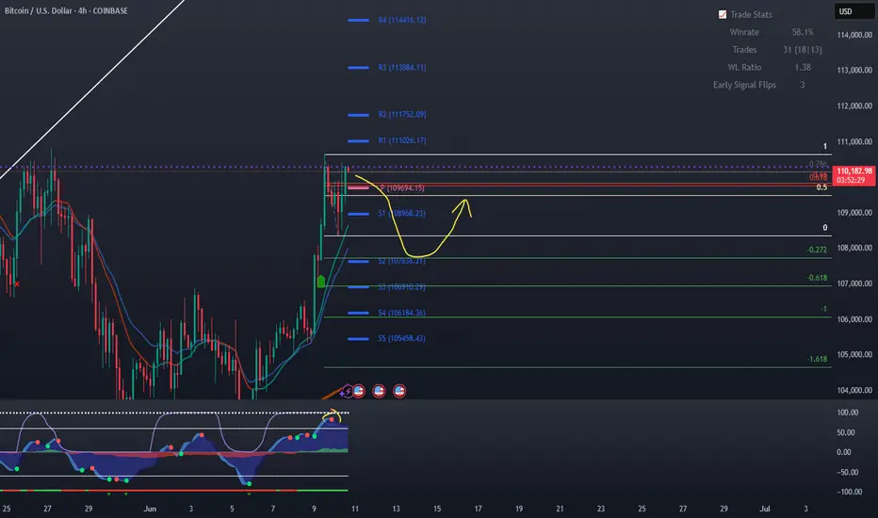Click 105,000.00 on the price axis
Image resolution: width=878 pixels, height=518 pixels.
tap(854, 354)
